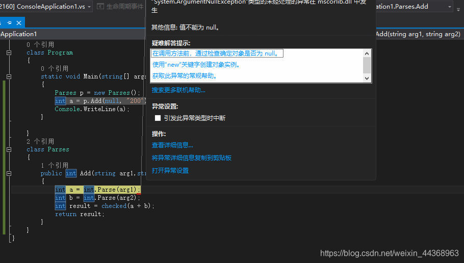This screenshot has height=263, width=464.
Task: Pin the document tab
Action: [x=9, y=23]
